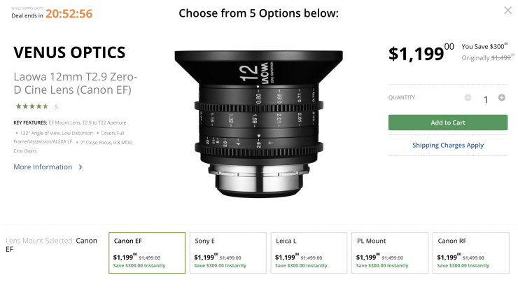Screen dimensions: 518x289
Task: Select the PL Mount option
Action: click(389, 252)
